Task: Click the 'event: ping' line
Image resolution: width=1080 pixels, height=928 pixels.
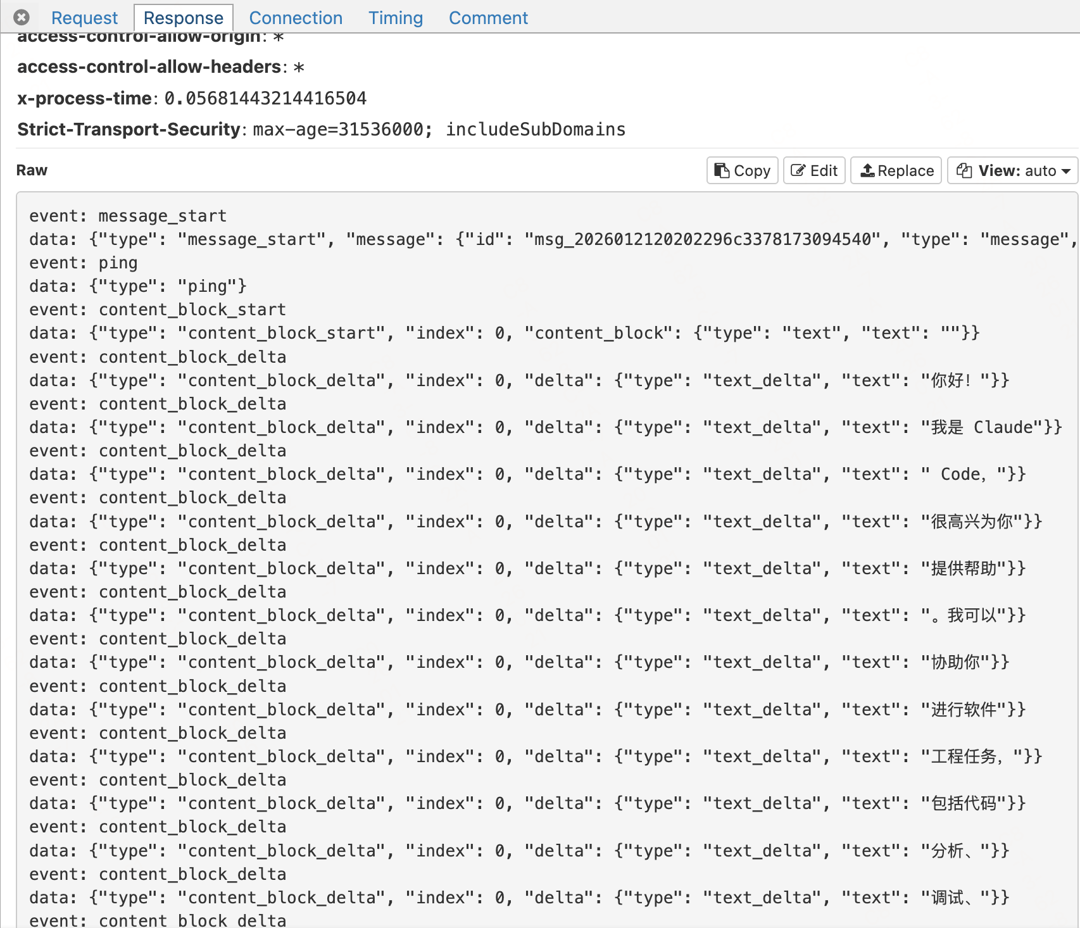Action: [84, 263]
